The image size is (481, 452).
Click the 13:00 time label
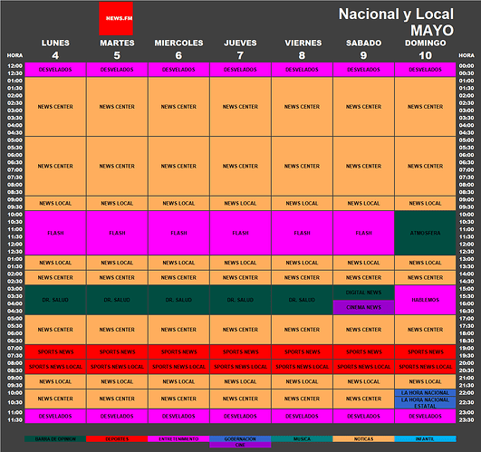pyautogui.click(x=467, y=259)
